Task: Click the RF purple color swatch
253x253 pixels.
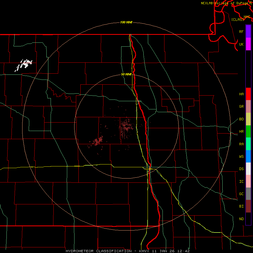Action: [248, 31]
